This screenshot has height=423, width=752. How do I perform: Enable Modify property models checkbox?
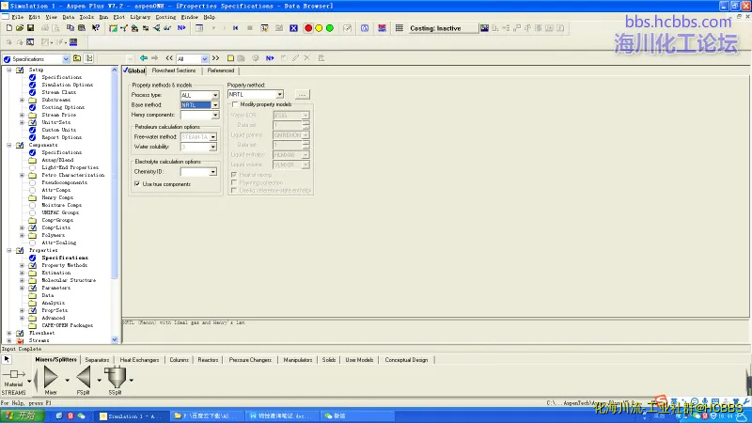tap(234, 104)
